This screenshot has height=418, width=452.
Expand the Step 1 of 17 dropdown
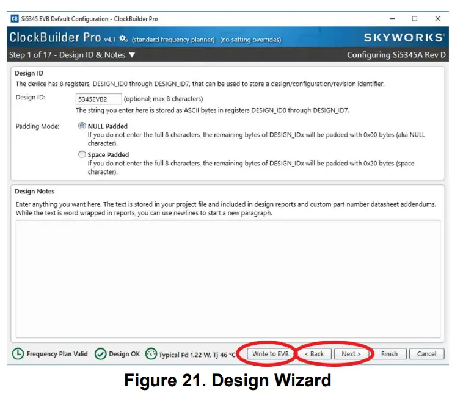tap(132, 55)
